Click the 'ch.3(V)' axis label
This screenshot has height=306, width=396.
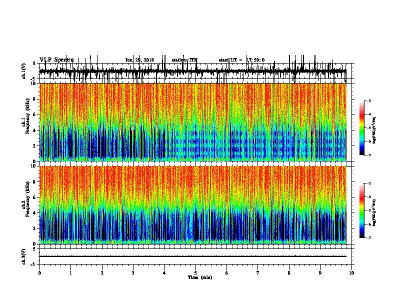pos(23,256)
